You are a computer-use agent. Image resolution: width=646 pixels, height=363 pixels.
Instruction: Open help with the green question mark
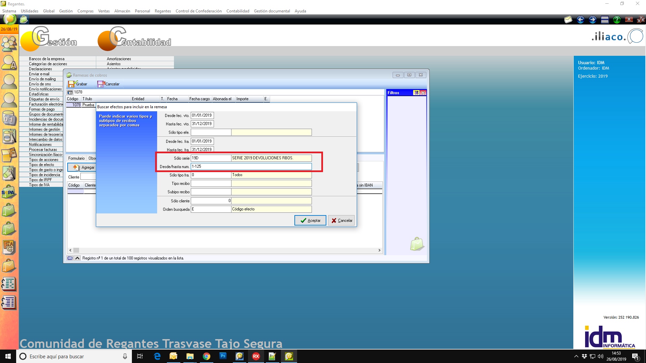[x=617, y=19]
